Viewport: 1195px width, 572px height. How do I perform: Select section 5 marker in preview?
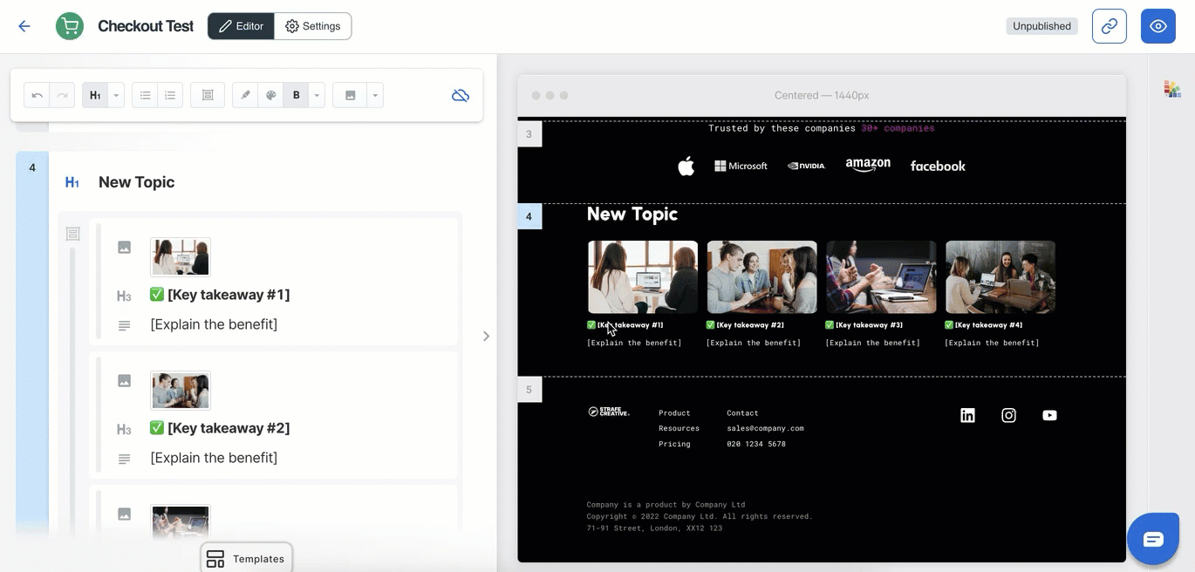pyautogui.click(x=529, y=390)
